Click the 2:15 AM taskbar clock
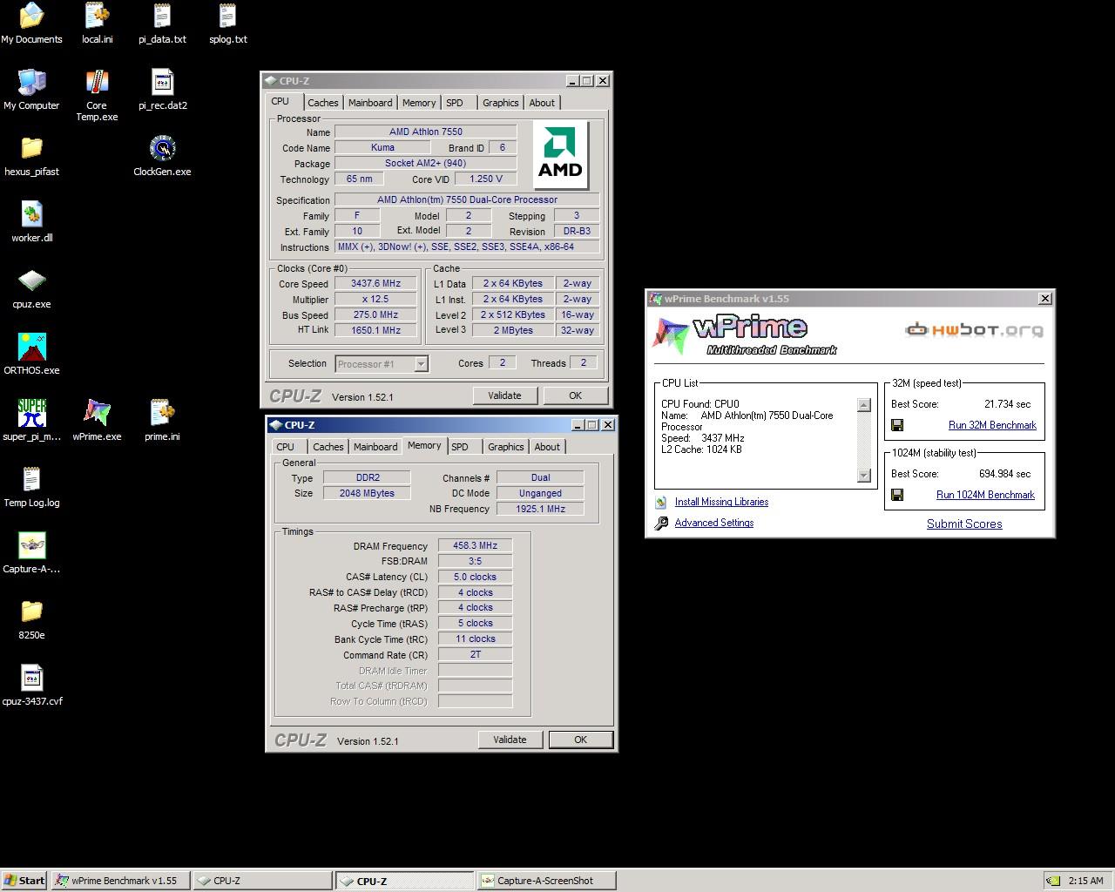 tap(1085, 881)
